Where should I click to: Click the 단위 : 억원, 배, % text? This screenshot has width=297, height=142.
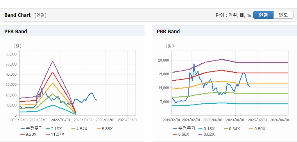(x=233, y=15)
